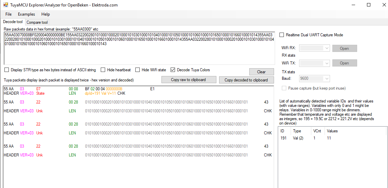Click 'Val (2)' cell in variables list
Screen dimensions: 388x188
coord(298,138)
